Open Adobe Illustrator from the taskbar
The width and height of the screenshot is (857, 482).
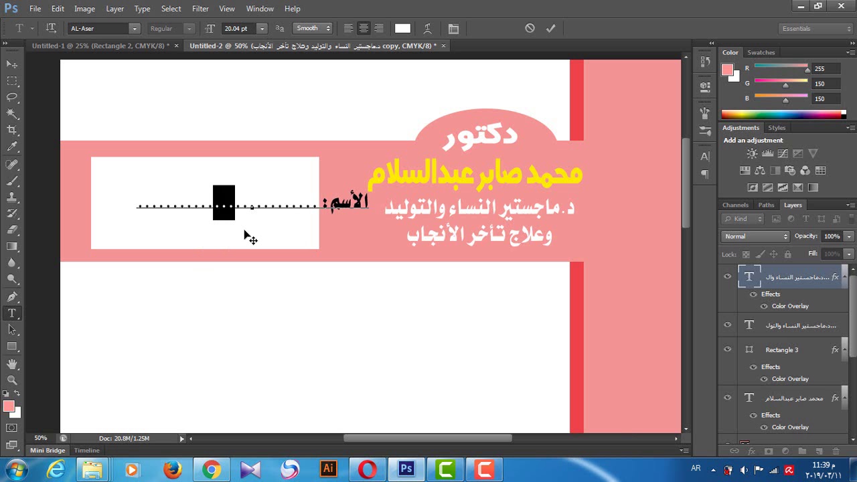328,469
